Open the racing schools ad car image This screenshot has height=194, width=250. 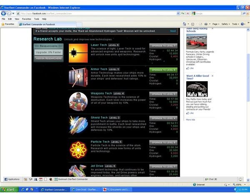[x=197, y=41]
